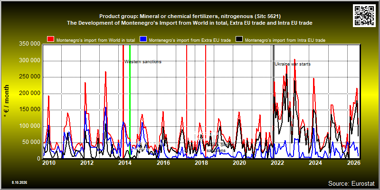Screen dimensions: 380x190
Task: Click the 2024 x-axis label
Action: [x=315, y=163]
